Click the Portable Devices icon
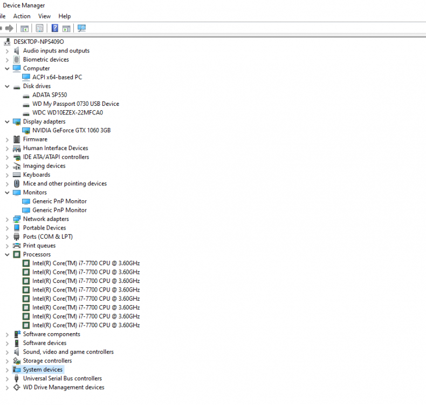The height and width of the screenshot is (405, 426). [x=17, y=228]
